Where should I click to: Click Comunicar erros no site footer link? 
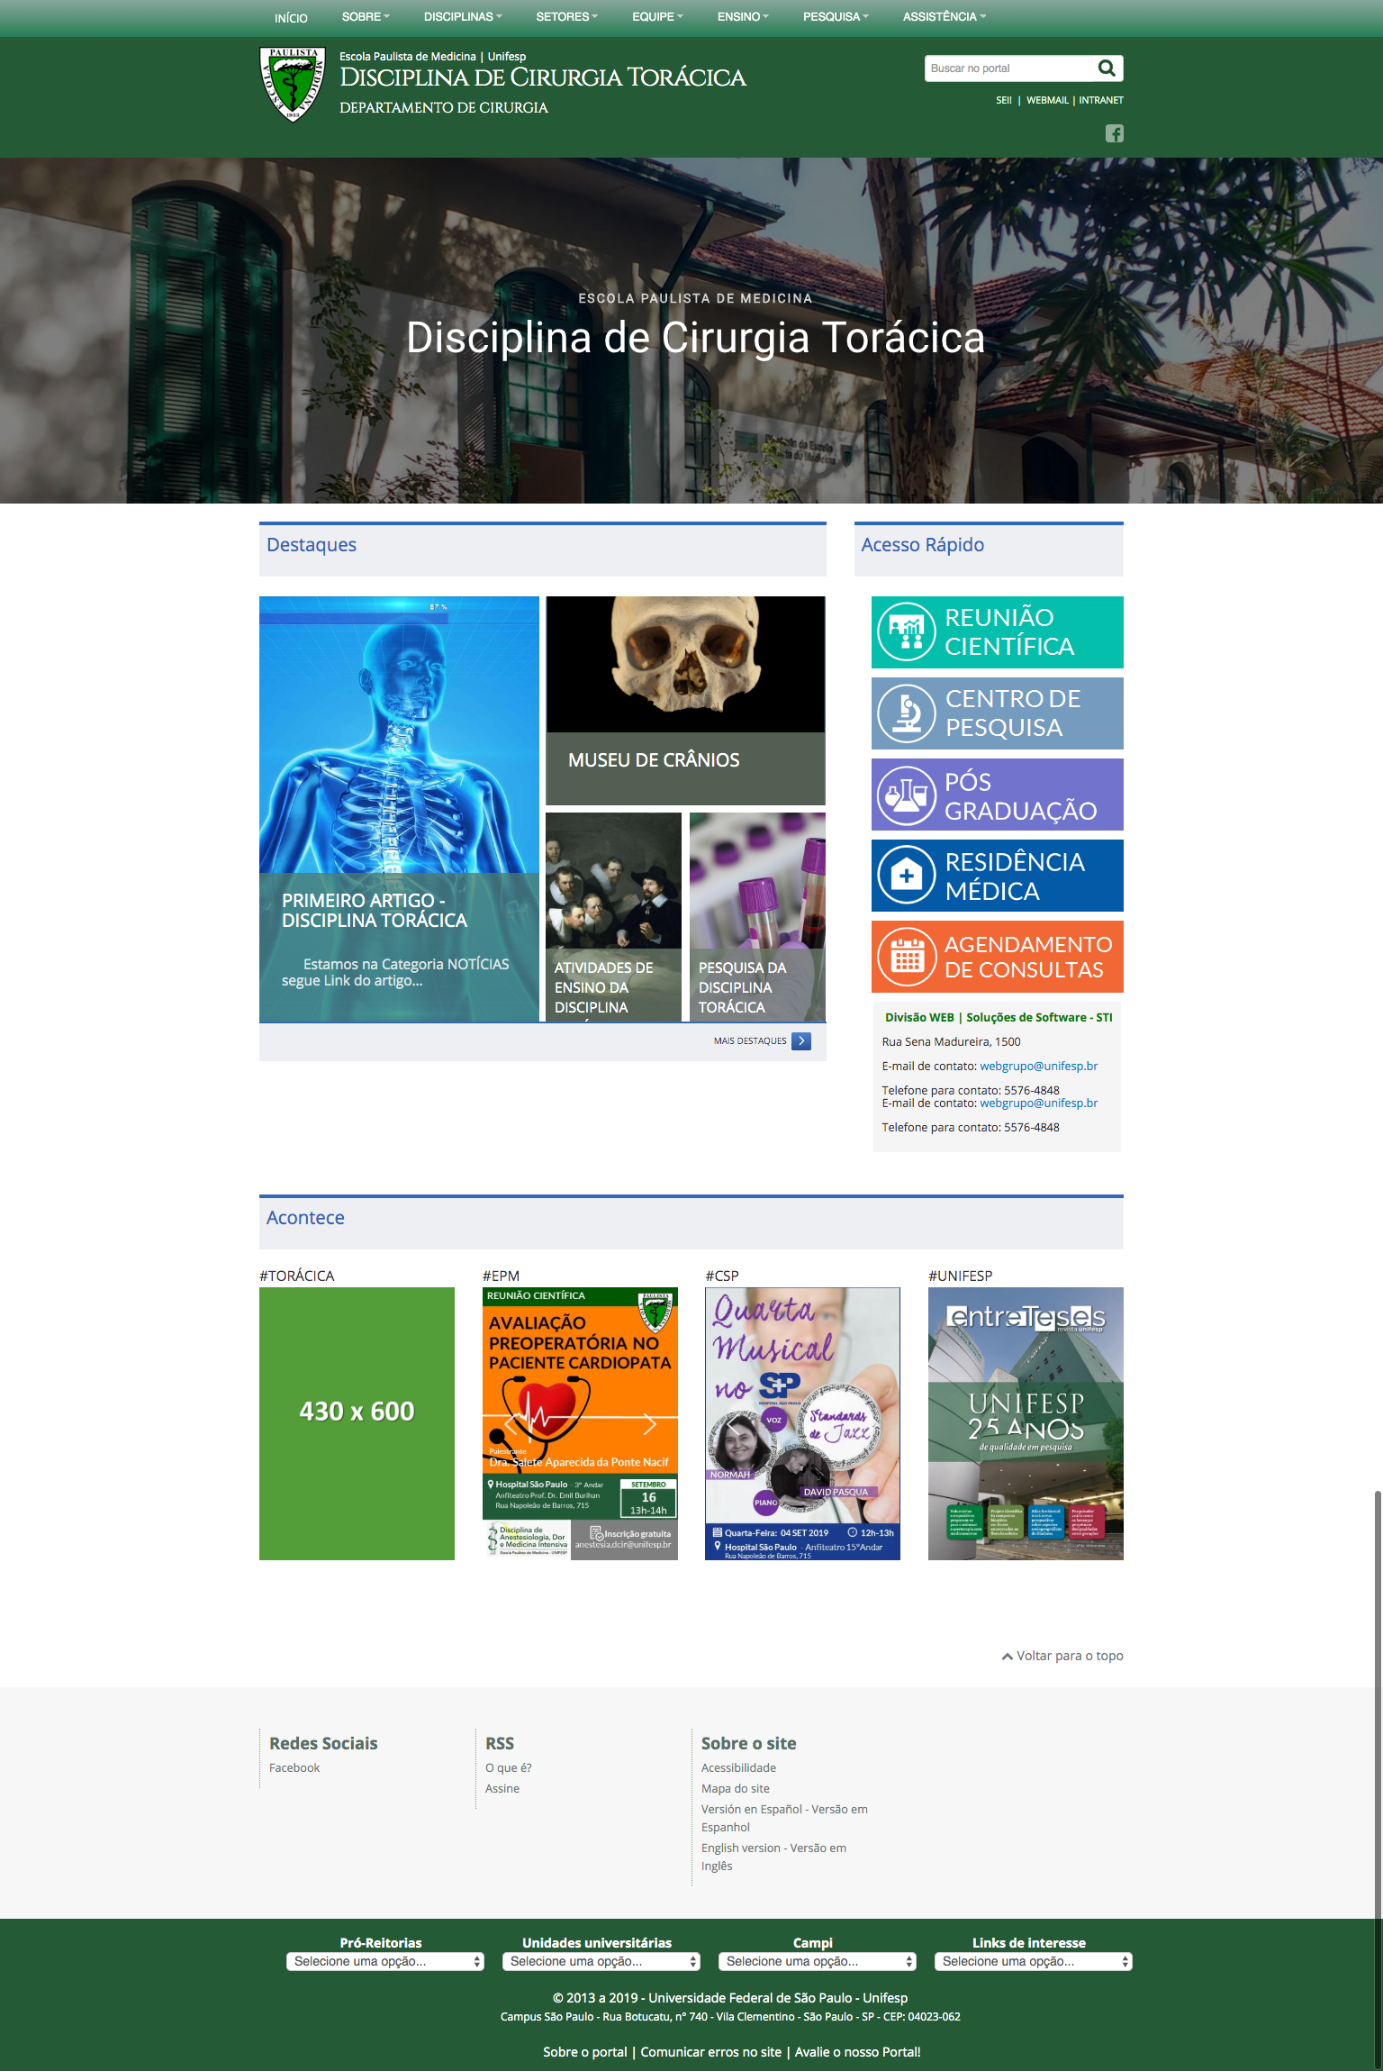click(711, 2052)
